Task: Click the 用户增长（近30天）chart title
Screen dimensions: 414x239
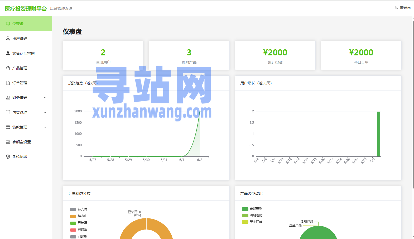Action: tap(256, 83)
